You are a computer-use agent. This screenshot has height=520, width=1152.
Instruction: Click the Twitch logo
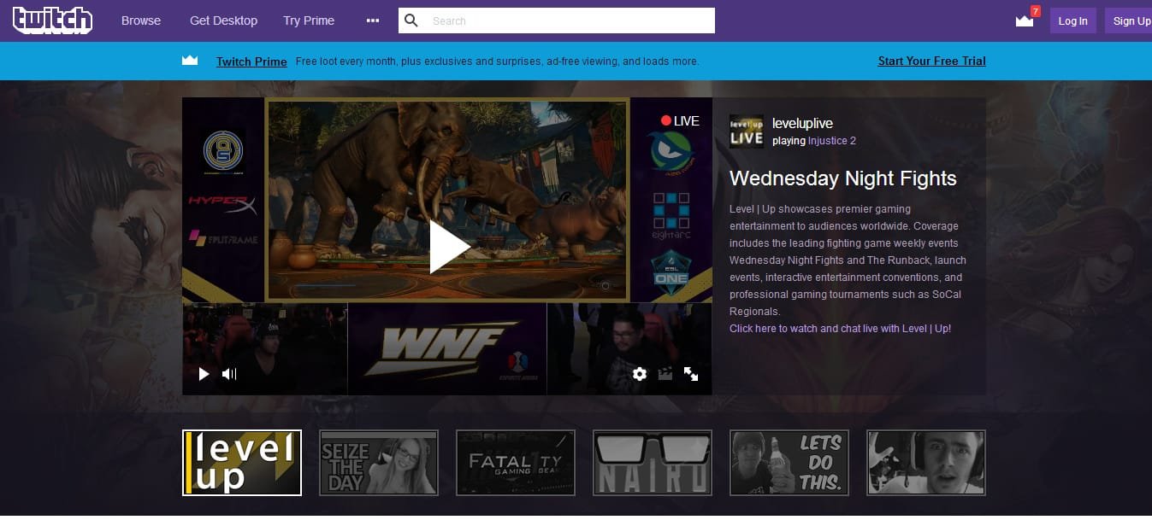point(52,20)
